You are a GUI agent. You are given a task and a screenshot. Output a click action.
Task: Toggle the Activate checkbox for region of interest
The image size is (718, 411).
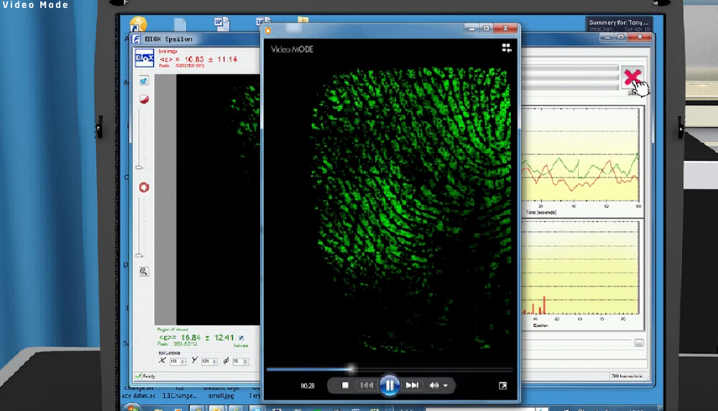pyautogui.click(x=241, y=338)
